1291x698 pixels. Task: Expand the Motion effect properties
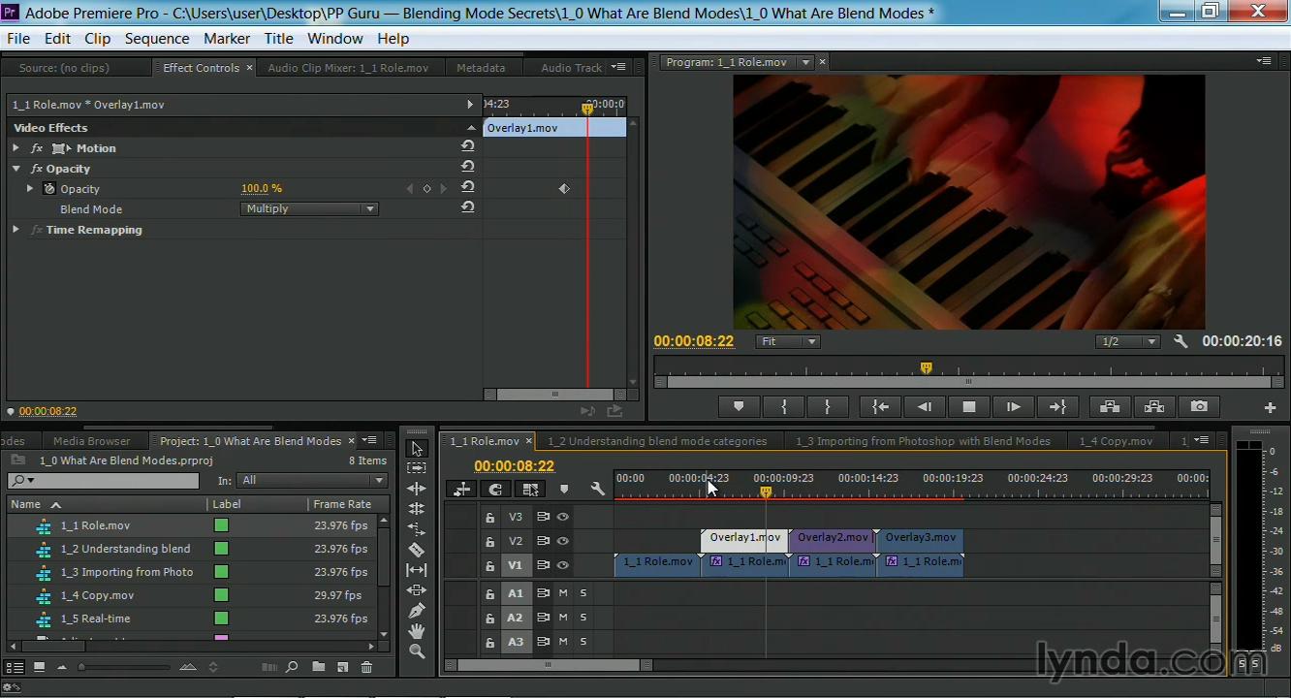point(16,148)
